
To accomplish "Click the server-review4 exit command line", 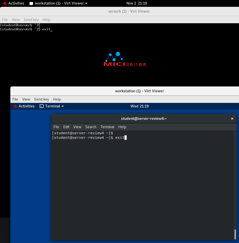I will tap(89, 138).
